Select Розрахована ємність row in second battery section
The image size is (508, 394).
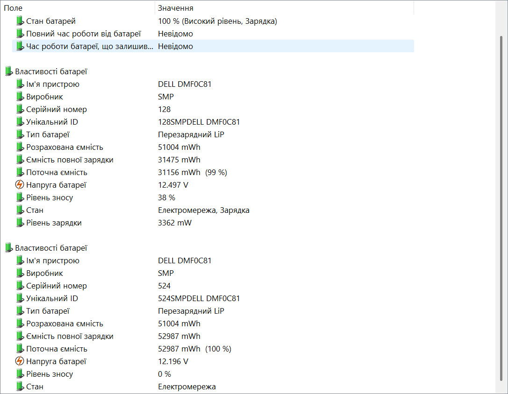[213, 324]
